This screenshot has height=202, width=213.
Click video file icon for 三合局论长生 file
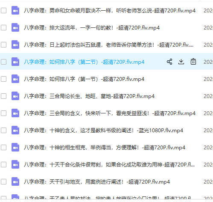point(15,96)
